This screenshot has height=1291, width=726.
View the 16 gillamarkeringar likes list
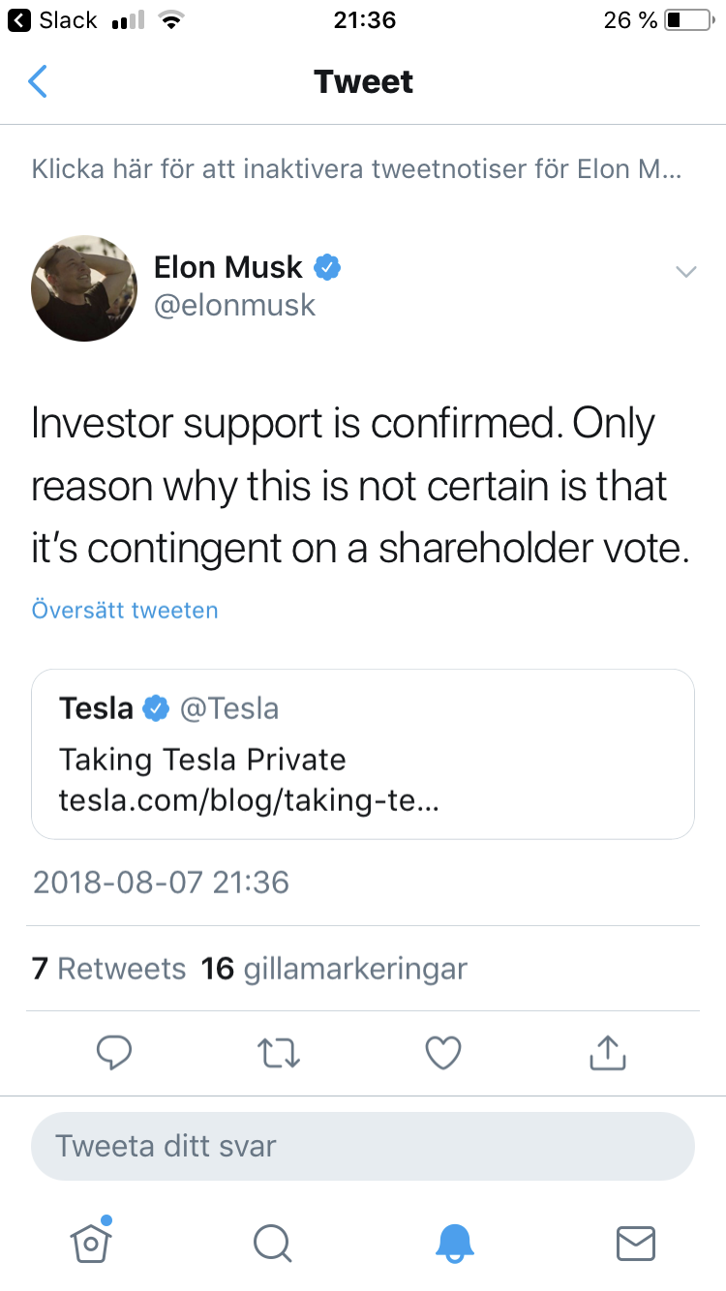(x=334, y=969)
